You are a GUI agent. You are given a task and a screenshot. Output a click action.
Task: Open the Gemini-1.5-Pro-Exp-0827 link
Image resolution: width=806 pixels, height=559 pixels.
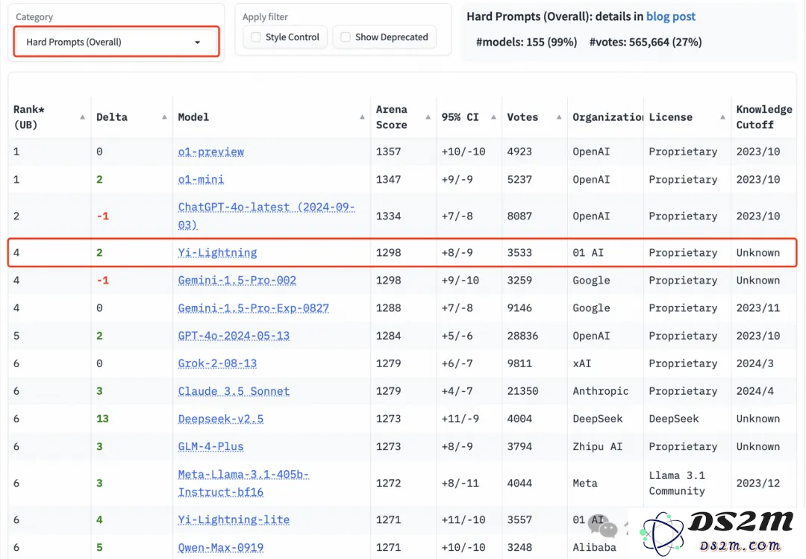(x=254, y=308)
